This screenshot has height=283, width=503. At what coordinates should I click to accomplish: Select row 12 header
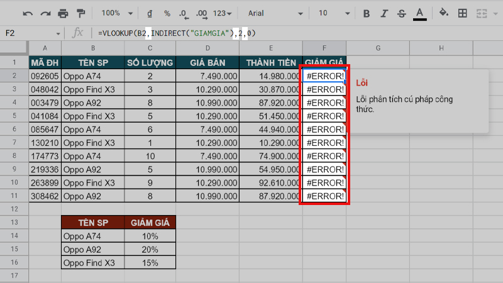point(14,209)
